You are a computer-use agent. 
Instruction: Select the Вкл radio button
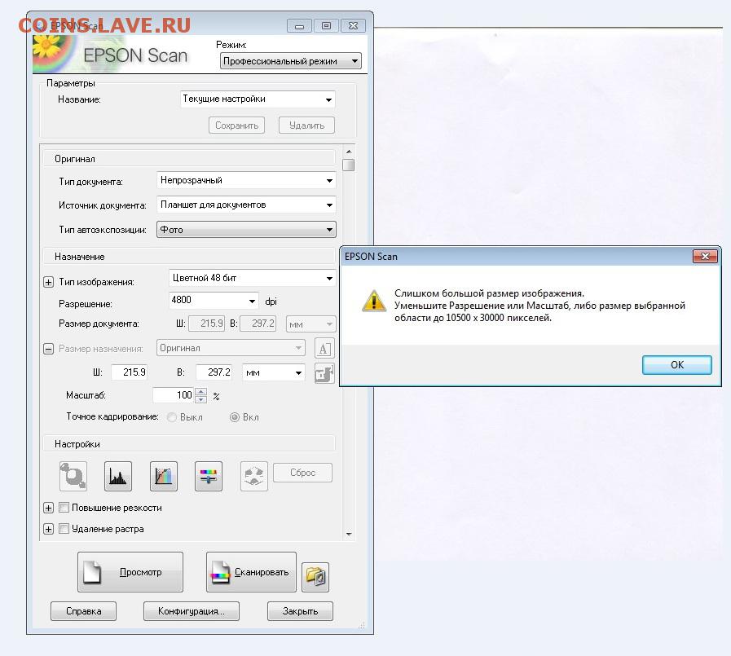(x=235, y=416)
